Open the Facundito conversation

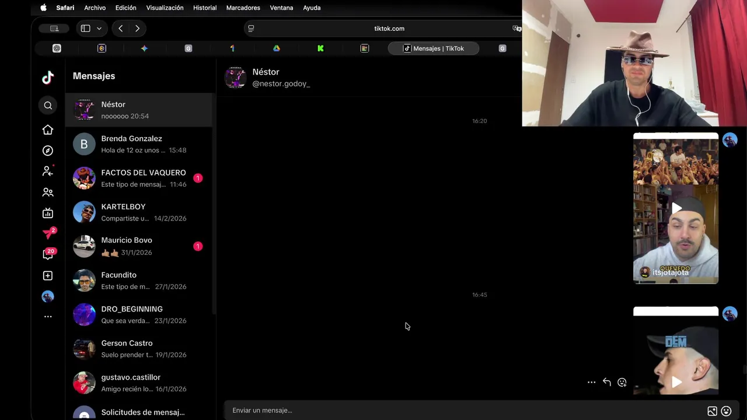[x=139, y=281]
